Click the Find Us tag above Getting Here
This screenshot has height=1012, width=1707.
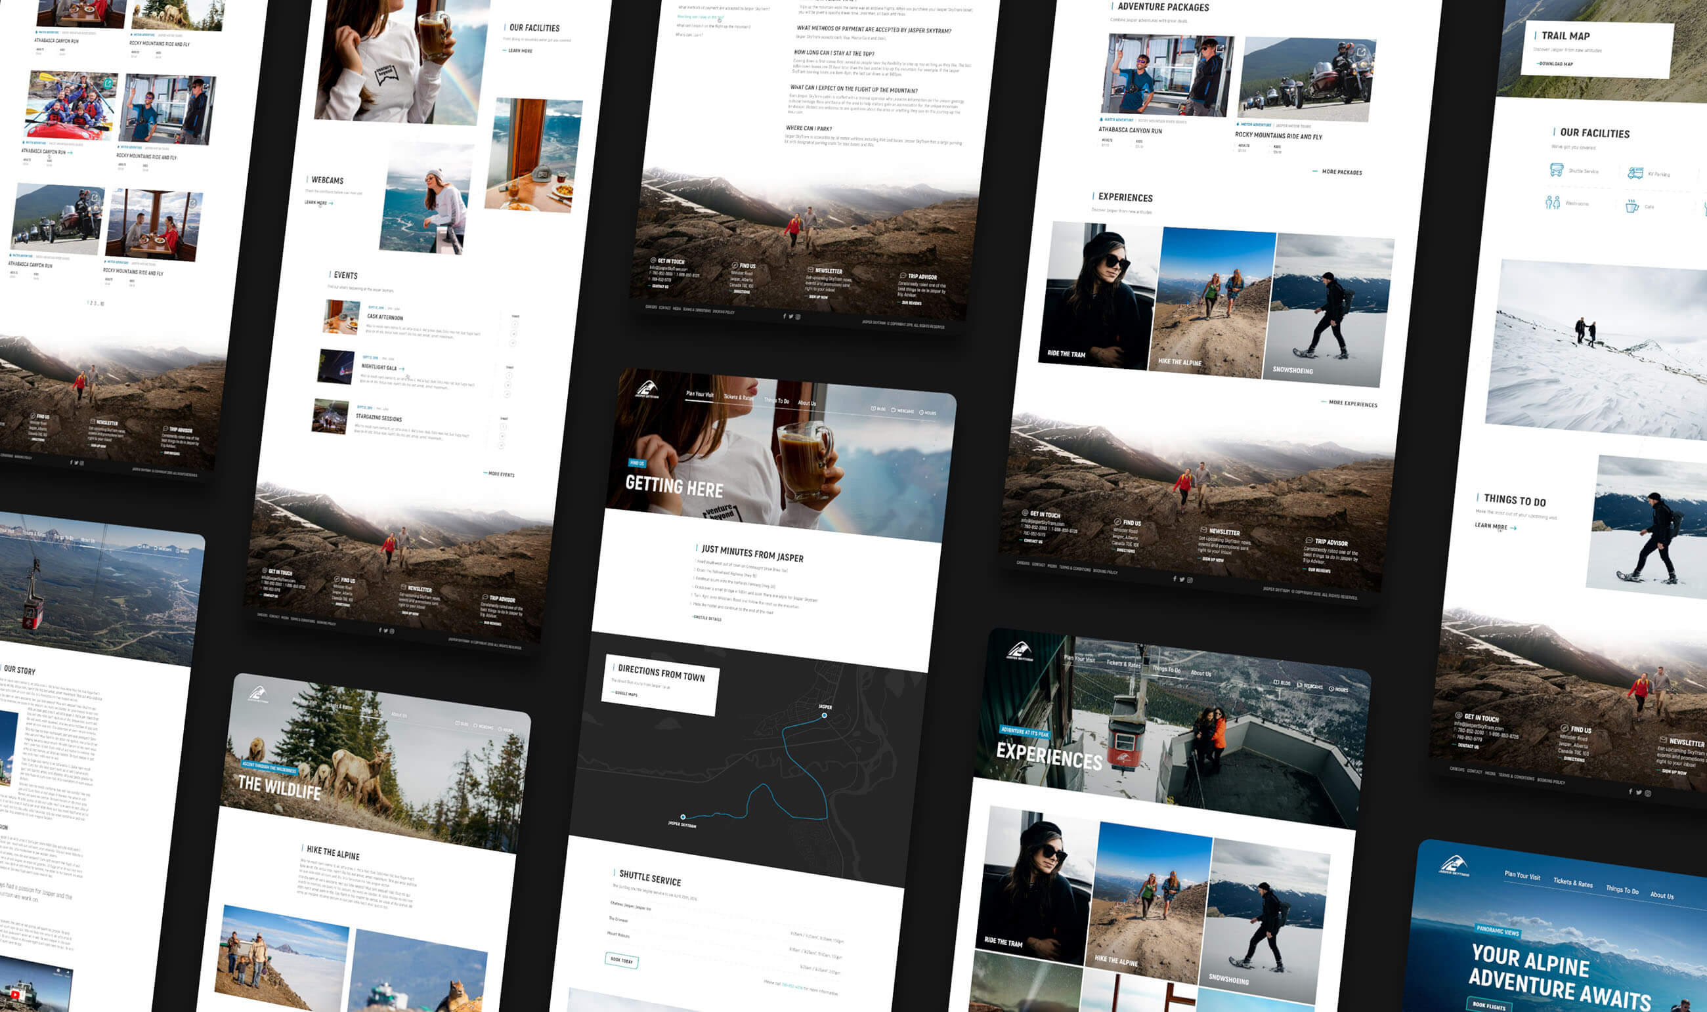tap(636, 463)
